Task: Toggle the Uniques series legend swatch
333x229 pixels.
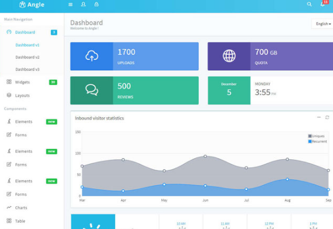Action: click(x=310, y=136)
